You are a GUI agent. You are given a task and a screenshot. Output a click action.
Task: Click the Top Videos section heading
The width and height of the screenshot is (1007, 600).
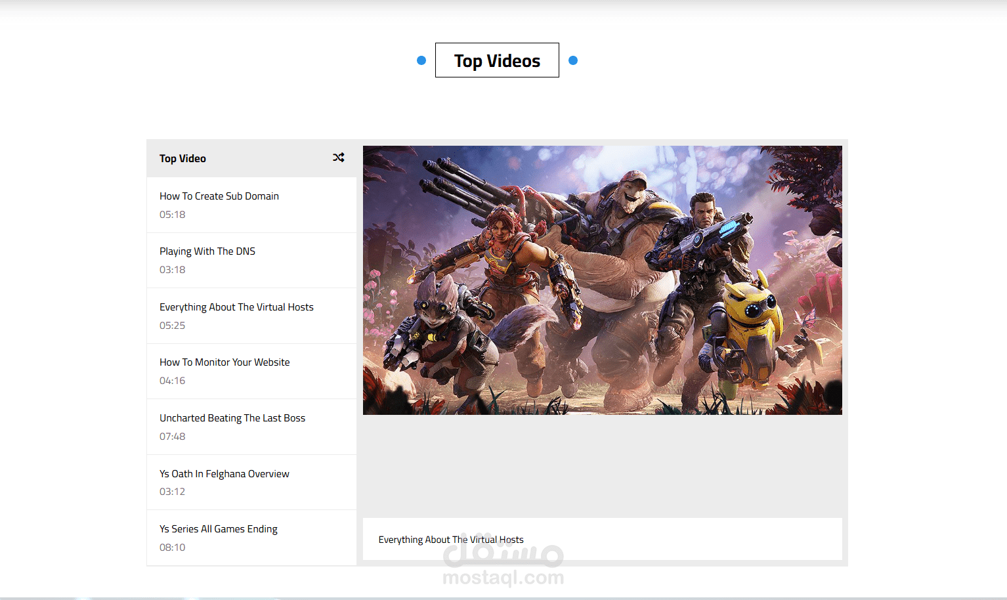click(497, 60)
